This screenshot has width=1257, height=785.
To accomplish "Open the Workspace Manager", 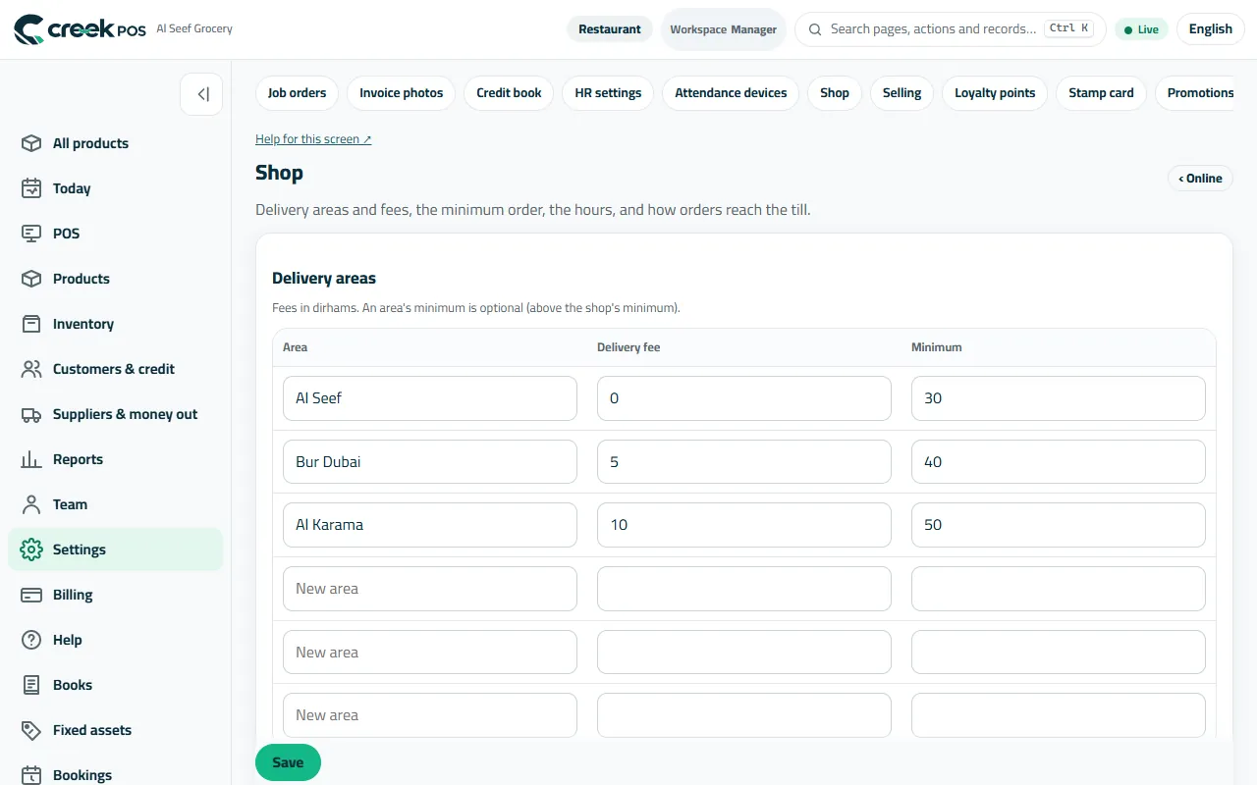I will pyautogui.click(x=724, y=29).
